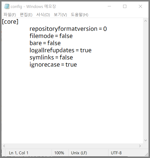Click the horizontal scrollbar left arrow
Image resolution: width=150 pixels, height=158 pixels.
(4, 146)
